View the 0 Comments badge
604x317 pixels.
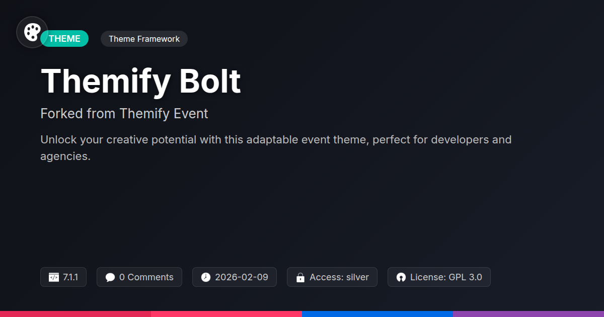(139, 277)
